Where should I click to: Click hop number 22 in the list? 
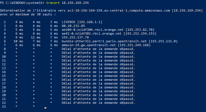4,103
